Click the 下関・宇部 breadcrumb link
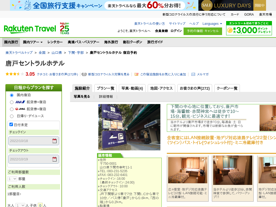 pyautogui.click(x=76, y=53)
